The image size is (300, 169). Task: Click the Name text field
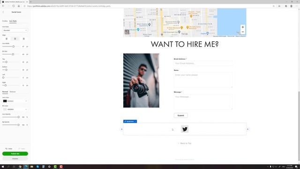203,80
